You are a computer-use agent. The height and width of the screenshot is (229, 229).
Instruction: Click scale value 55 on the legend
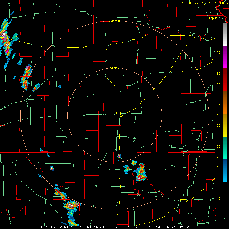coord(219,84)
